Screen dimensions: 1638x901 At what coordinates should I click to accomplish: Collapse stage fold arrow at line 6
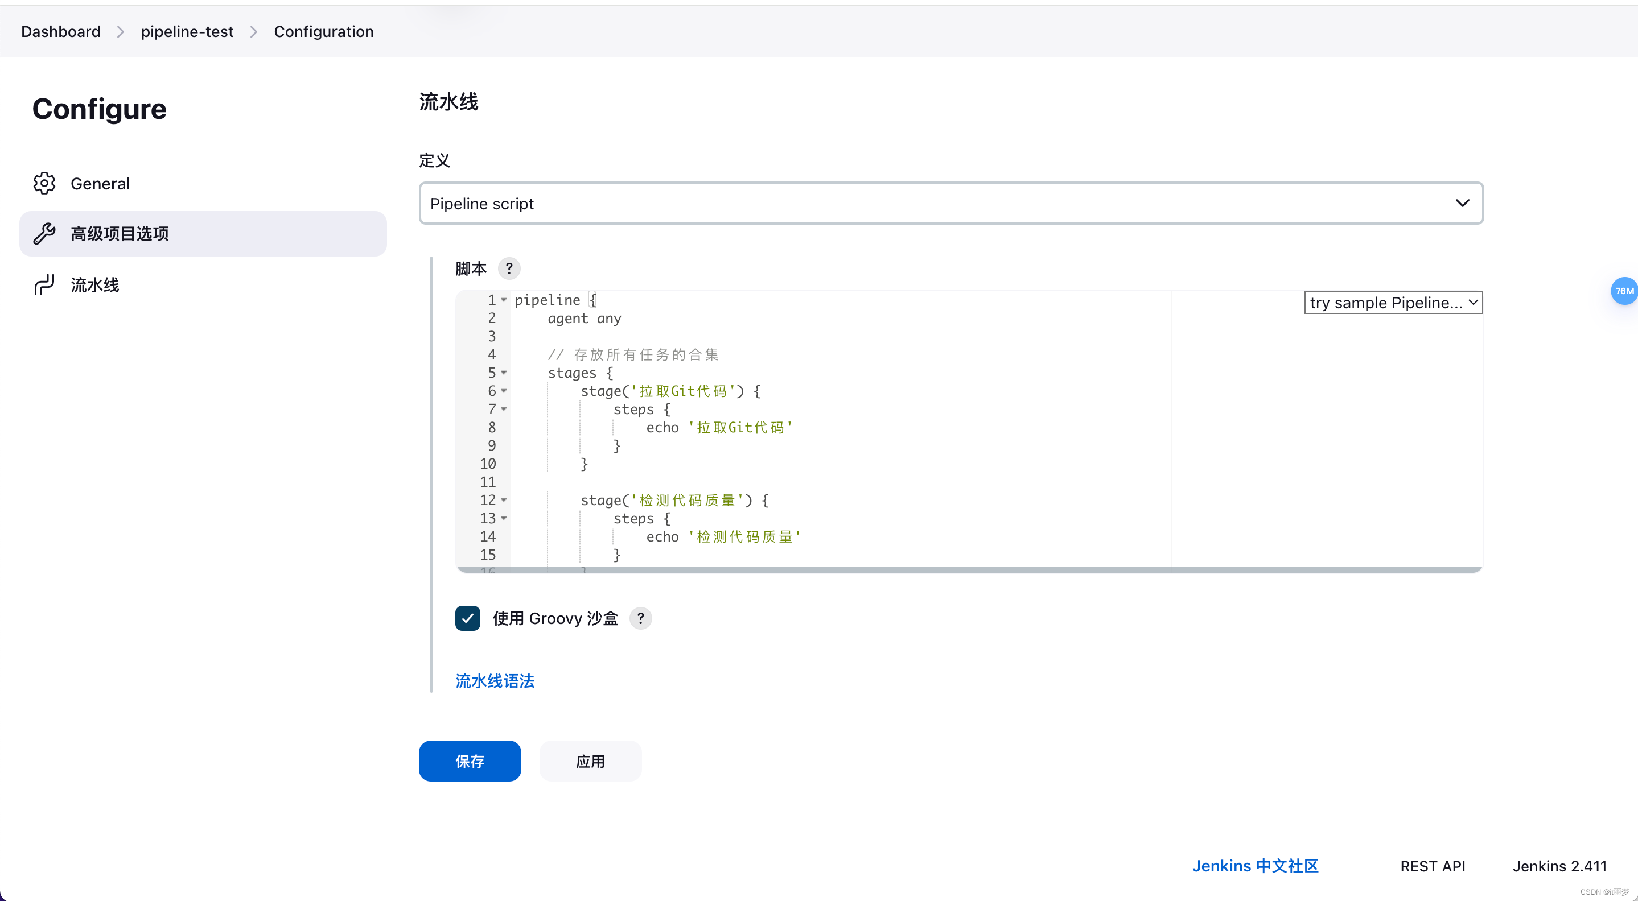click(504, 391)
